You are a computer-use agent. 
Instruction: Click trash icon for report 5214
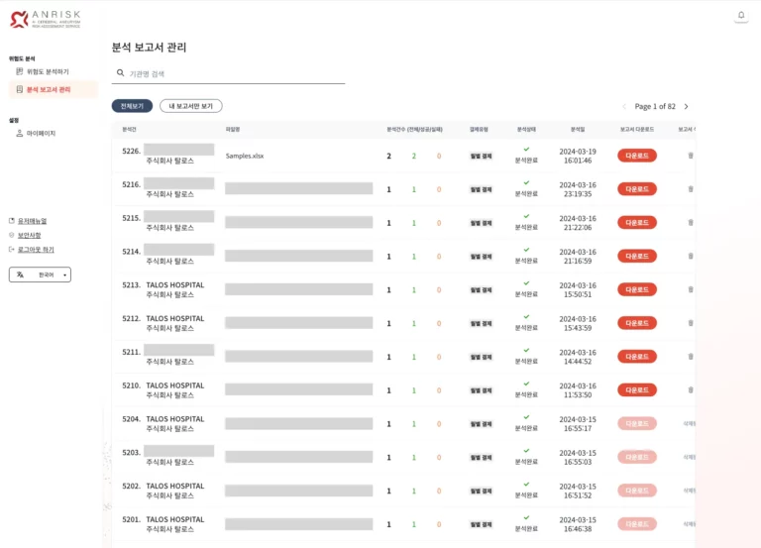(691, 256)
